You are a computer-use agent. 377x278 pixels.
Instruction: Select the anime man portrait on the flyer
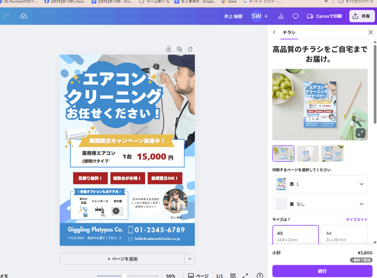[175, 201]
